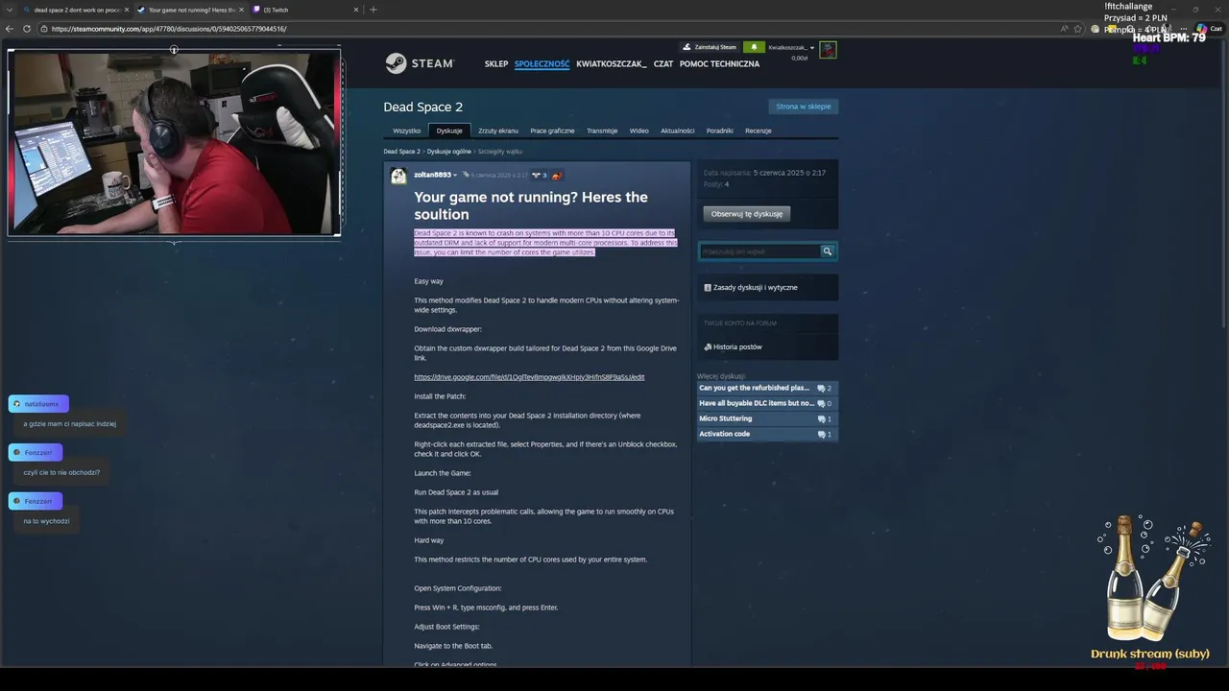Open the SKLEP menu
This screenshot has height=691, width=1229.
pos(496,64)
